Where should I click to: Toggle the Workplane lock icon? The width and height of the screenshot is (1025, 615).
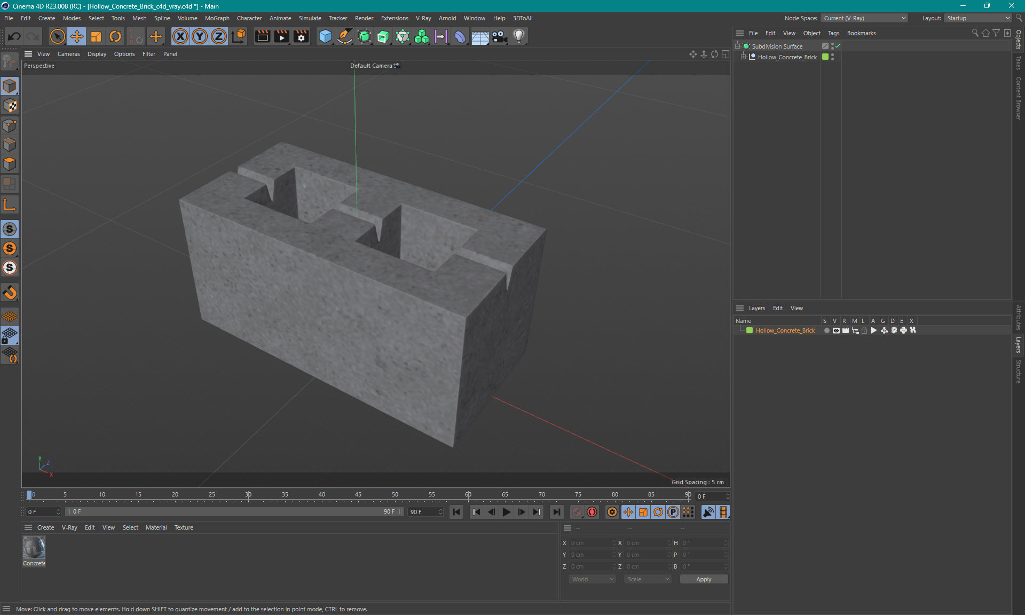[10, 336]
